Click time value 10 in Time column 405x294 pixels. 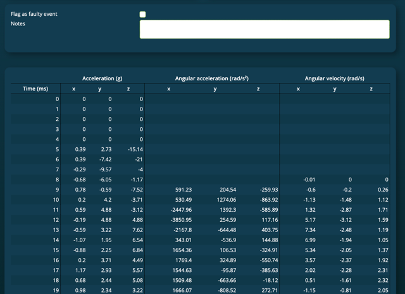pos(56,200)
